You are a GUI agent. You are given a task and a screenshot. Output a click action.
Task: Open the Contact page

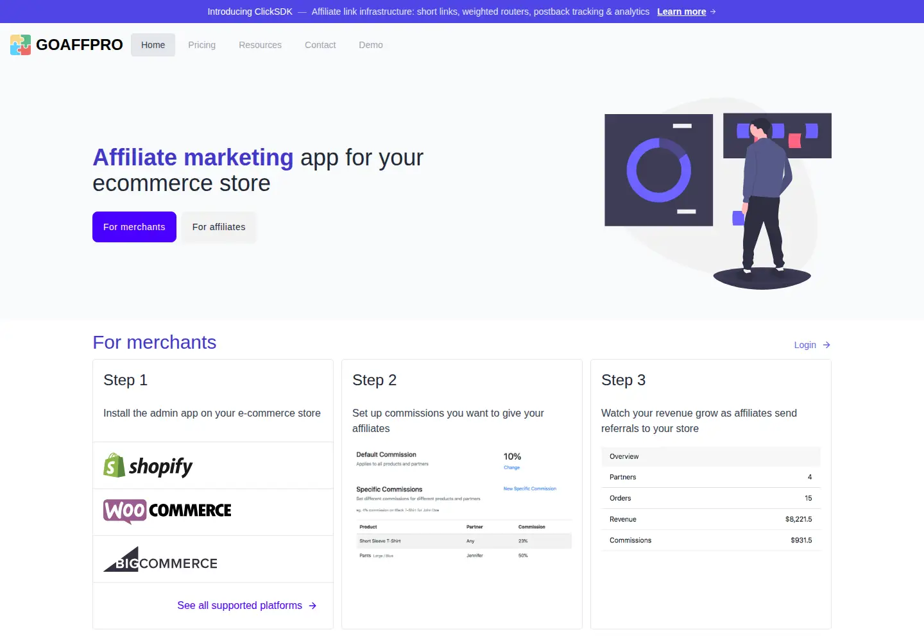pos(320,45)
